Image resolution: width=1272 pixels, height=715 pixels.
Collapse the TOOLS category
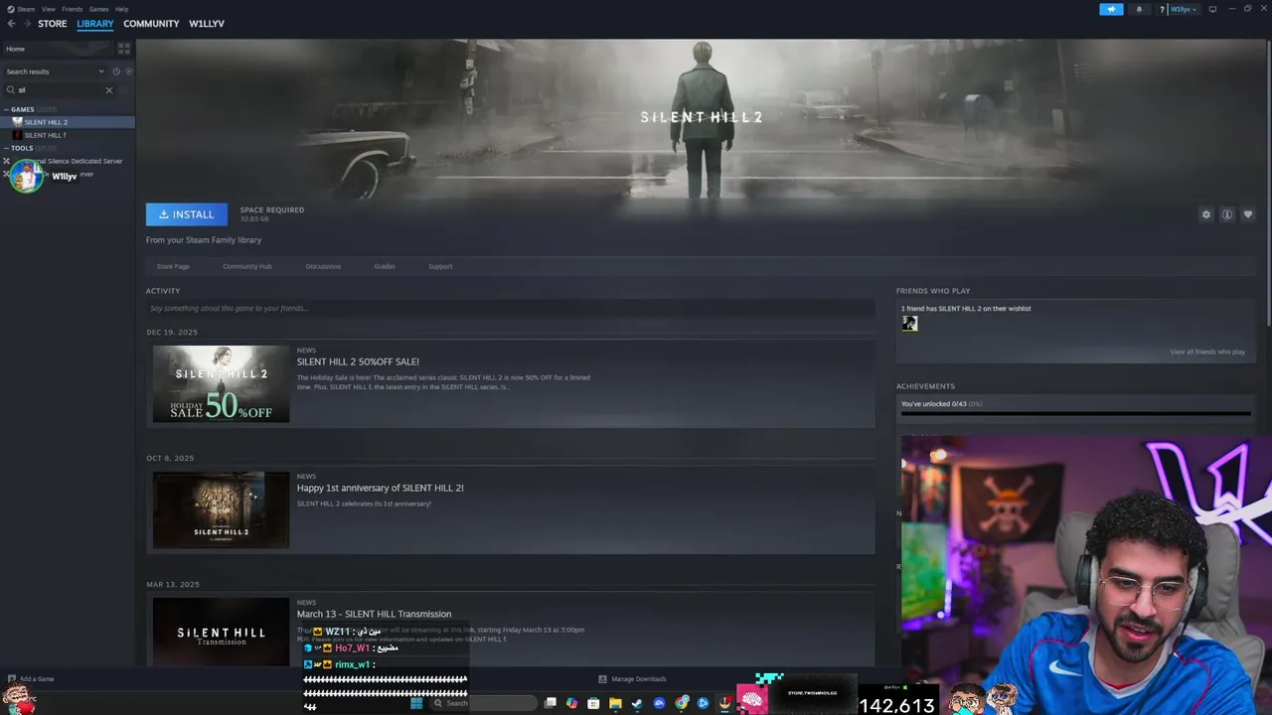[x=22, y=148]
